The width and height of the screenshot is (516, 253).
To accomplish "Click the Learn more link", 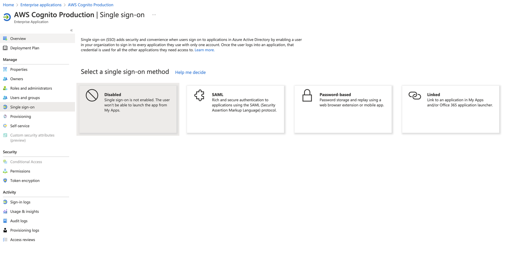I will click(x=205, y=50).
